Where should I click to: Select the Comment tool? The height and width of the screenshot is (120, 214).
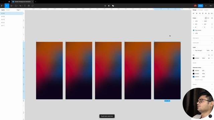[32, 6]
